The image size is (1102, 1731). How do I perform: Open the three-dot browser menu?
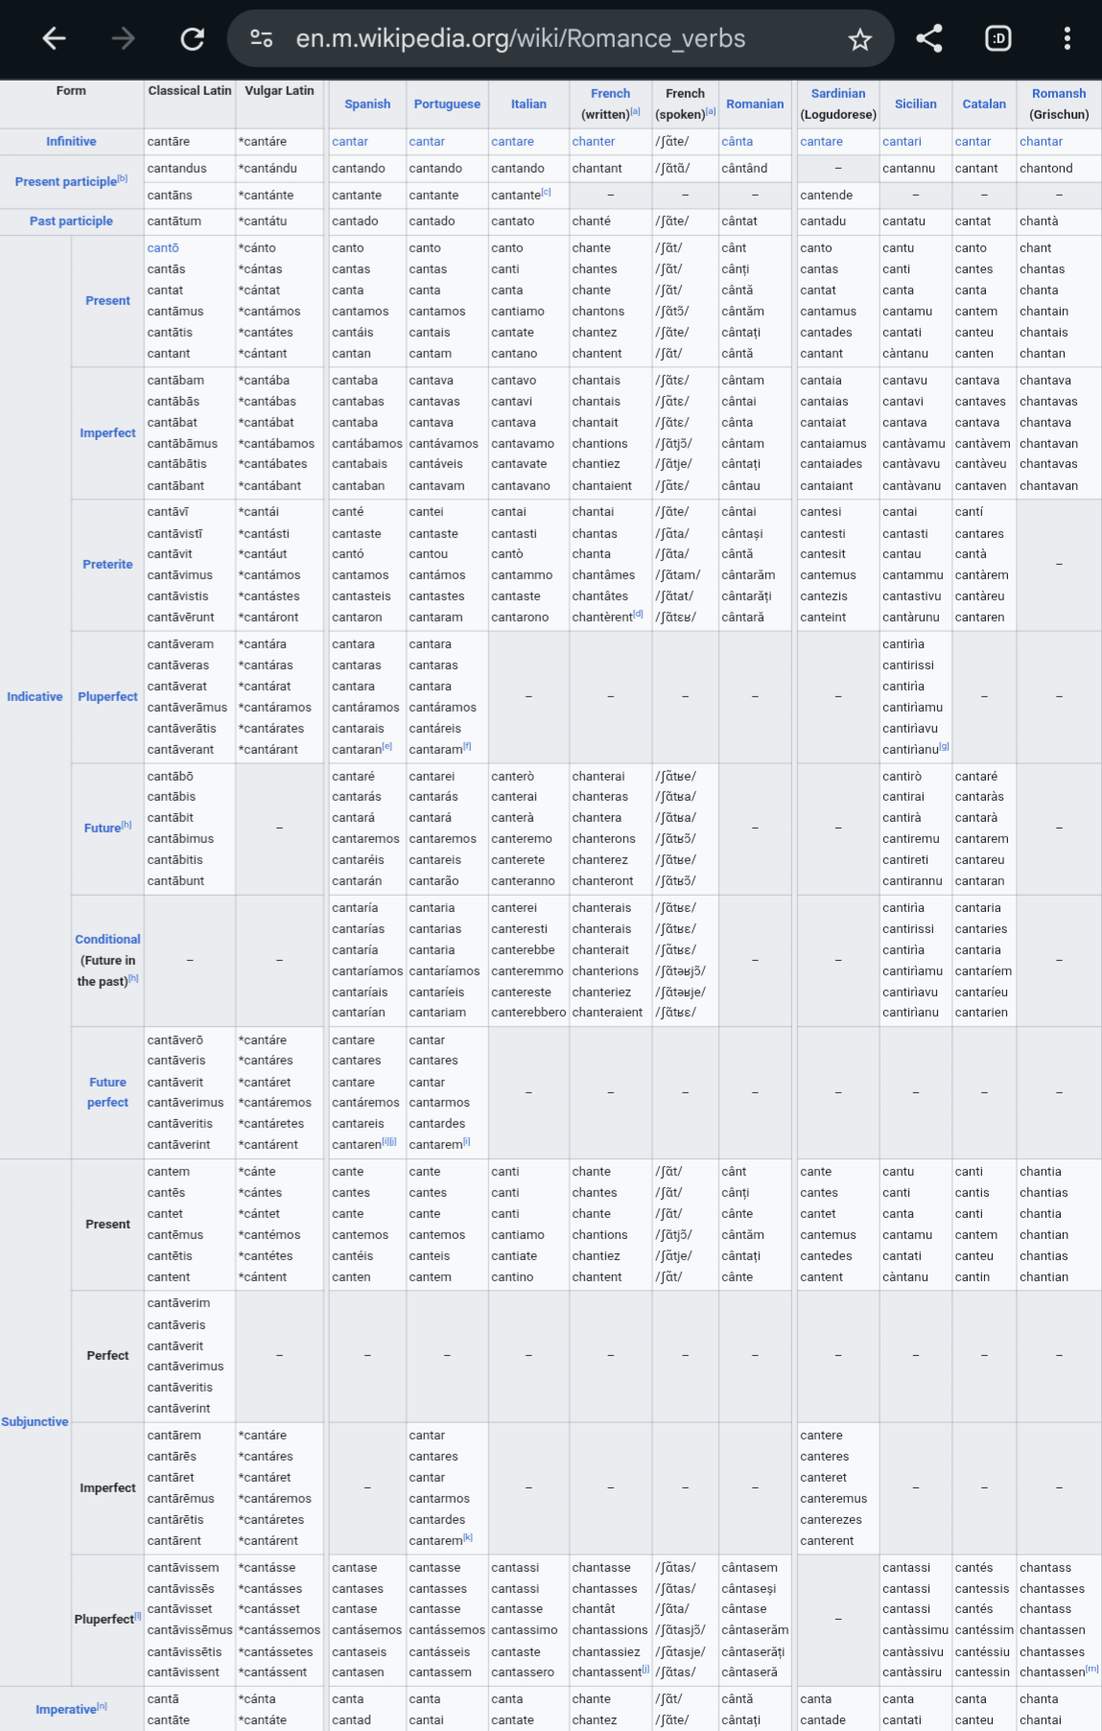(x=1067, y=38)
